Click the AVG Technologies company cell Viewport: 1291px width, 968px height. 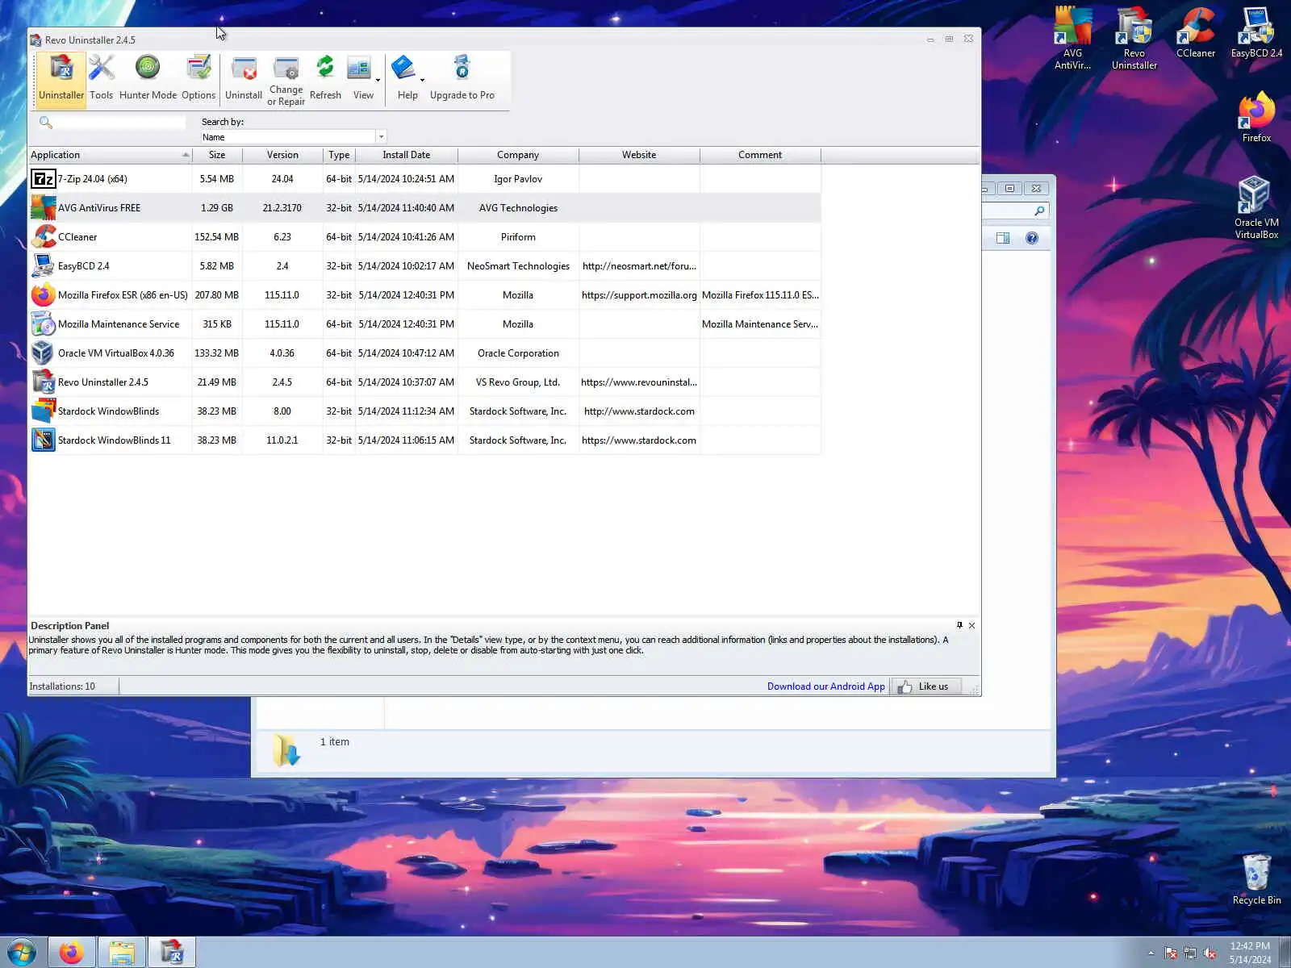[518, 208]
